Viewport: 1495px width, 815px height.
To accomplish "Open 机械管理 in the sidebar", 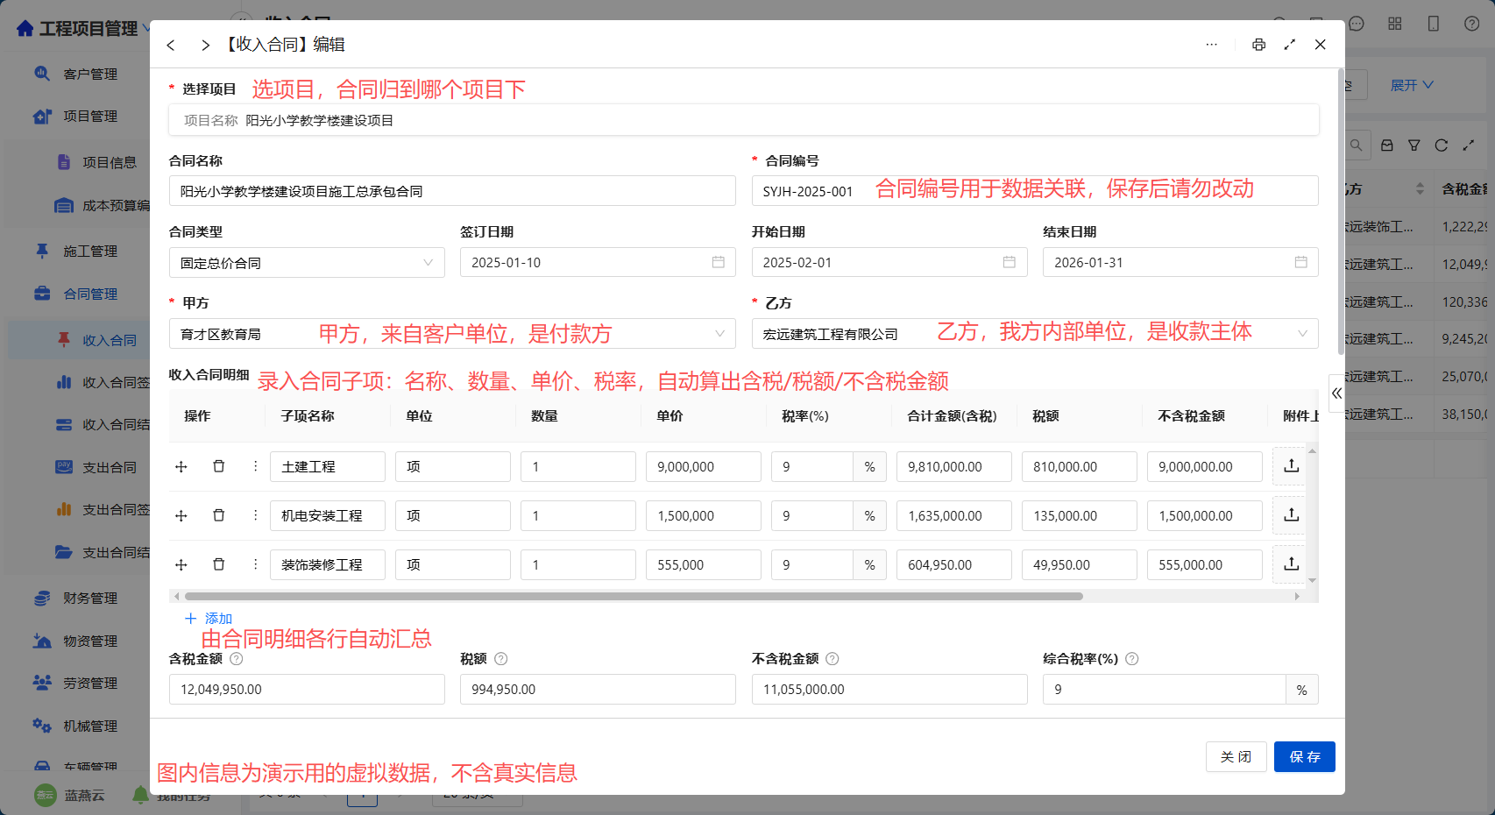I will (90, 726).
